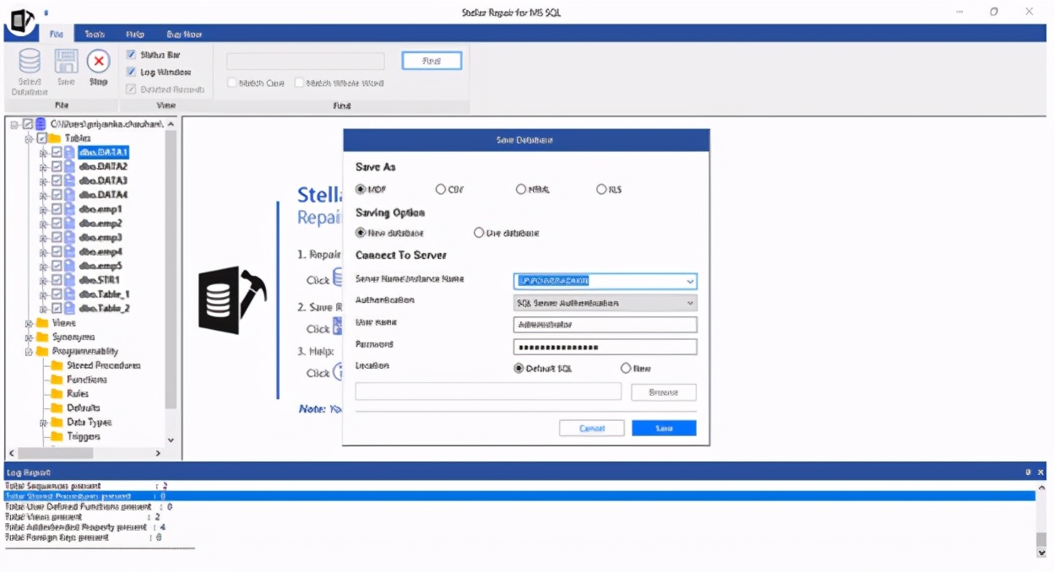
Task: Click table icon beside dbo.DATA1
Action: (x=69, y=153)
